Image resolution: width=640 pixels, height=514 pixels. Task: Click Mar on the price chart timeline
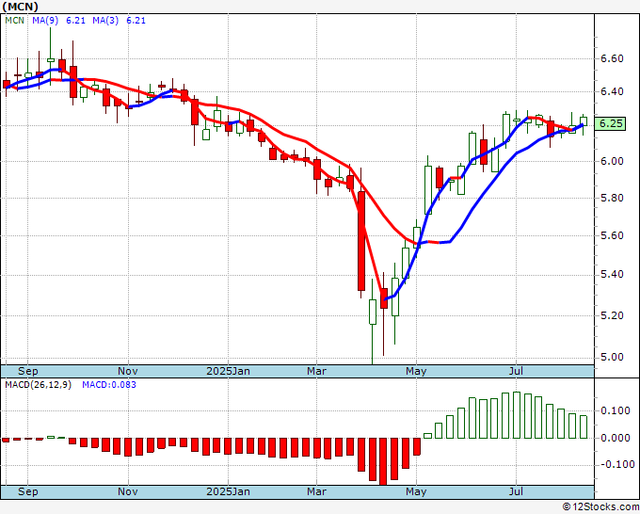click(x=317, y=371)
